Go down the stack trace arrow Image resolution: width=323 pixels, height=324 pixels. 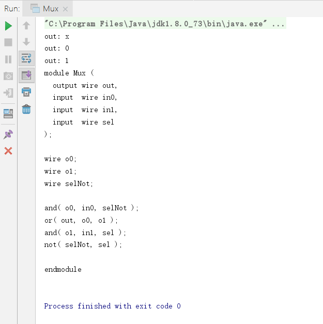pos(26,42)
